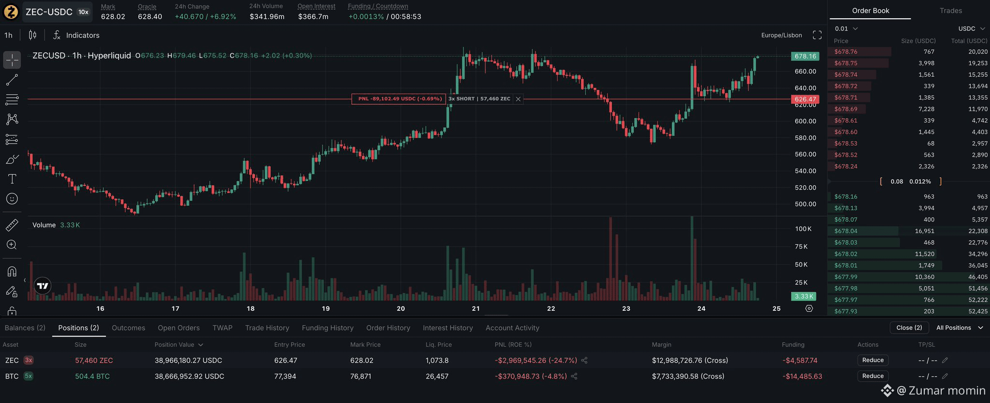Viewport: 990px width, 403px height.
Task: Click the Close (2) positions button
Action: (x=909, y=327)
